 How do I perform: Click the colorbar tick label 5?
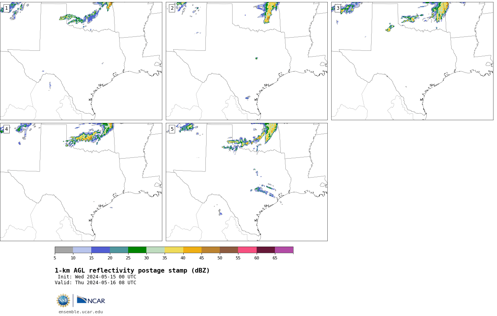click(x=55, y=258)
